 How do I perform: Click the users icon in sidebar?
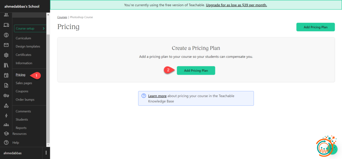(x=6, y=15)
